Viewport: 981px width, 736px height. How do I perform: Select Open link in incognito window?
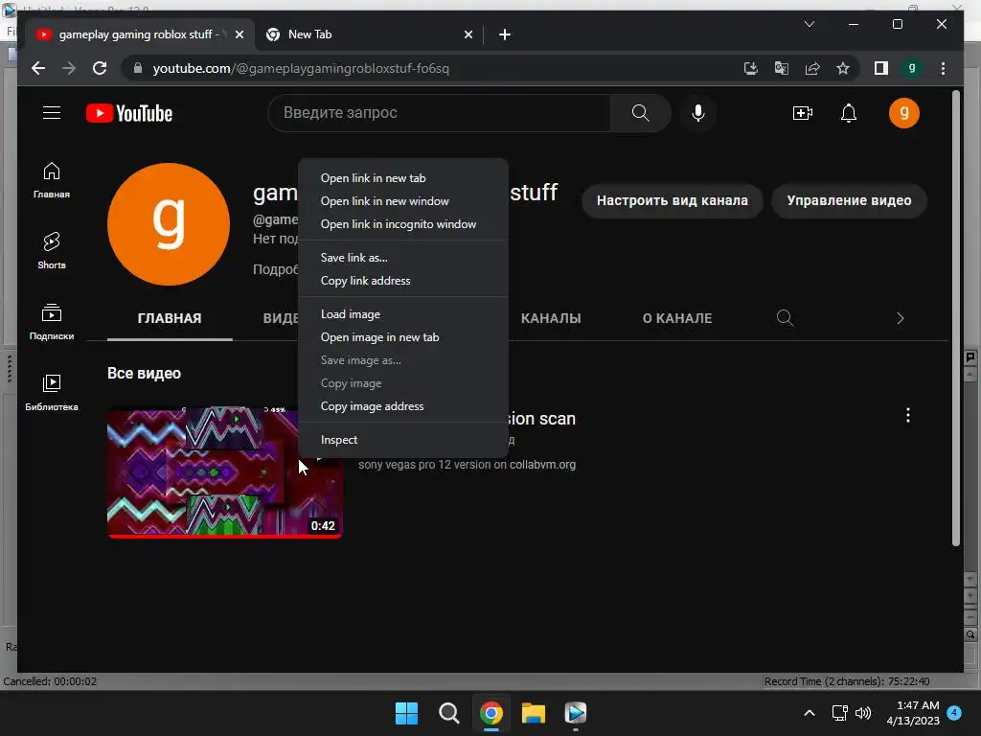tap(403, 224)
